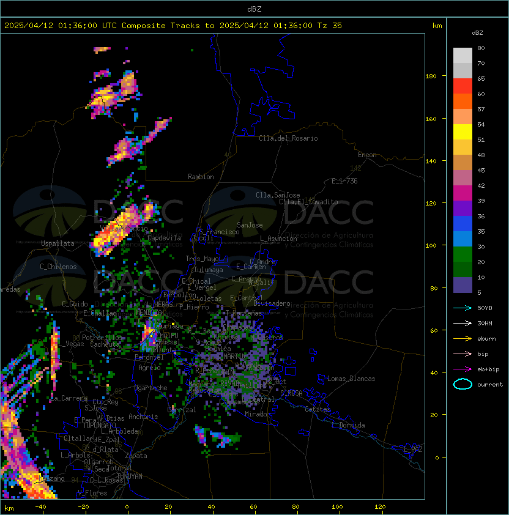Screen dimensions: 509x515
Task: Click the Potrerillos place label
Action: [102, 338]
